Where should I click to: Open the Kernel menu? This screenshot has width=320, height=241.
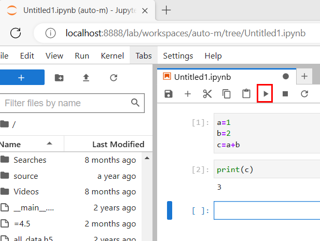112,55
